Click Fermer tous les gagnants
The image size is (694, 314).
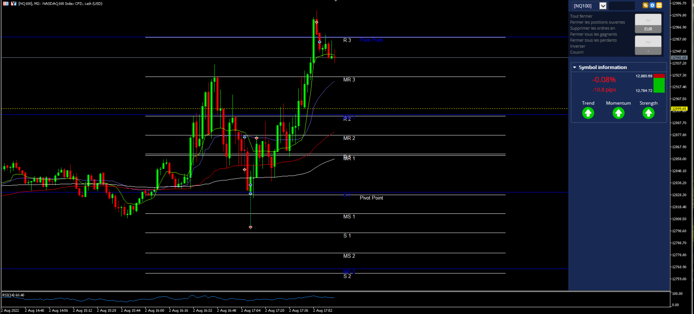pyautogui.click(x=593, y=34)
